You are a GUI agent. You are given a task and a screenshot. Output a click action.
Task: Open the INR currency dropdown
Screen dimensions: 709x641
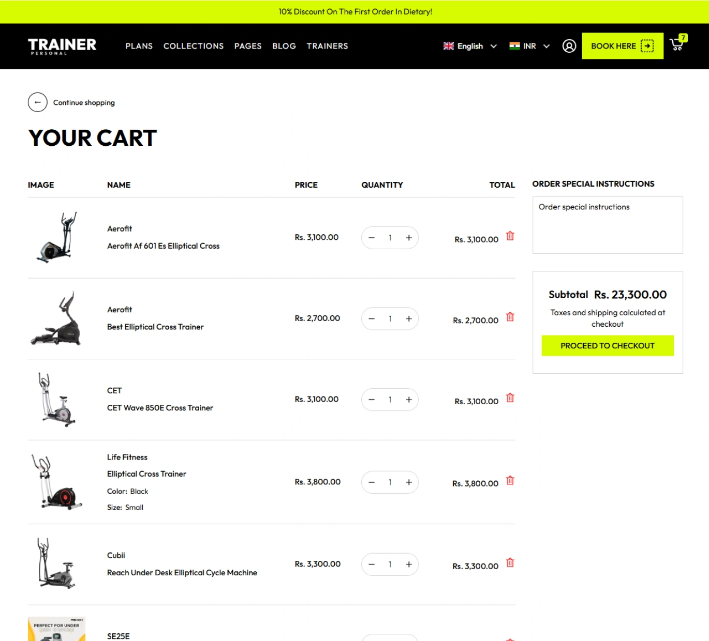point(529,46)
